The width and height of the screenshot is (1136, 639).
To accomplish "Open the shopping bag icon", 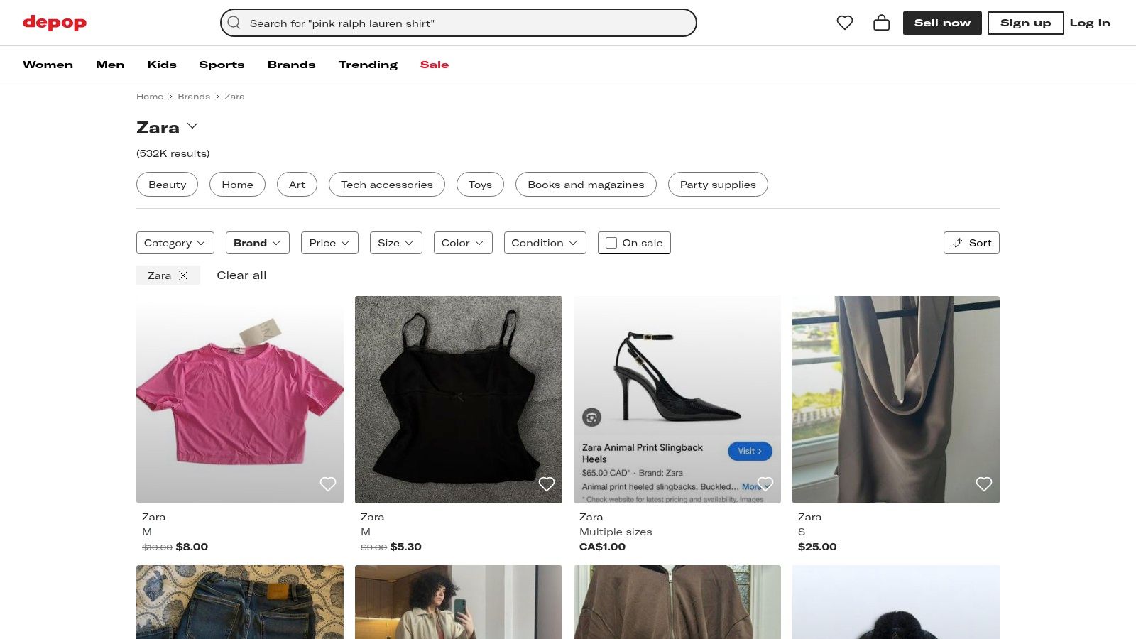I will click(881, 22).
